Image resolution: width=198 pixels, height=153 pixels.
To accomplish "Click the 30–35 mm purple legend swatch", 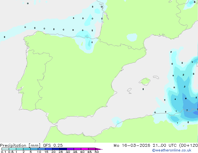I will (70, 149).
